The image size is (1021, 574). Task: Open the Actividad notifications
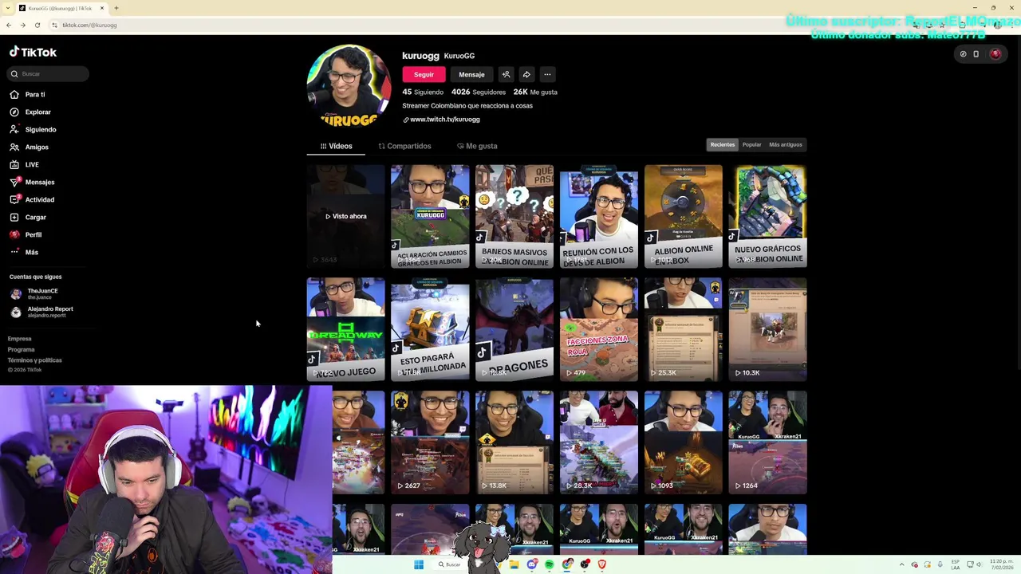tap(39, 199)
